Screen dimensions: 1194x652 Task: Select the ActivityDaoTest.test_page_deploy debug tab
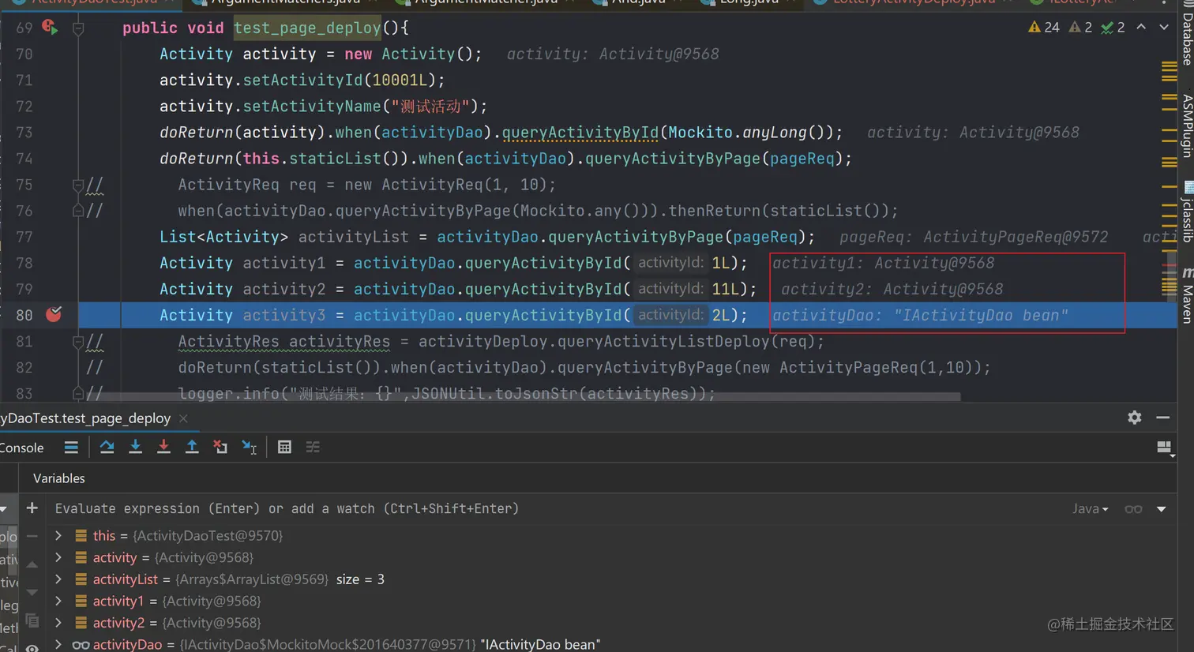click(x=85, y=418)
